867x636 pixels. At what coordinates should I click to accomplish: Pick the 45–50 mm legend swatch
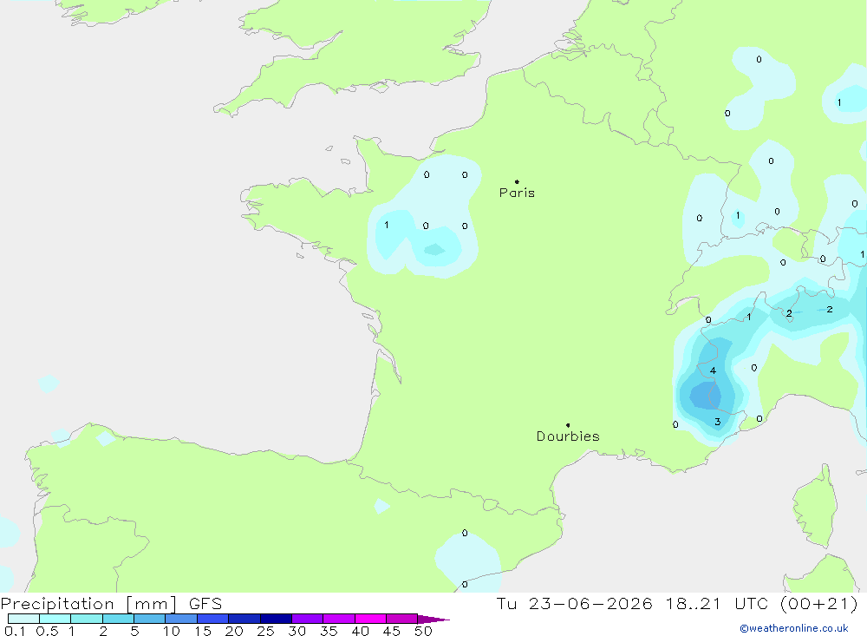pyautogui.click(x=402, y=619)
